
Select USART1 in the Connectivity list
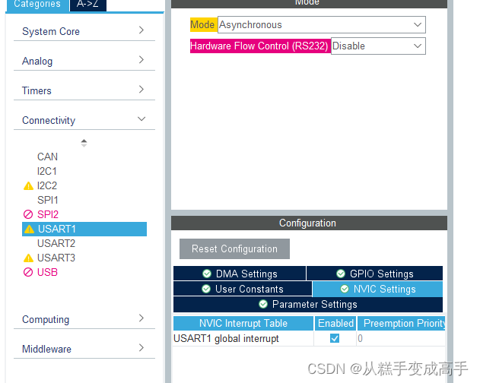pyautogui.click(x=84, y=229)
